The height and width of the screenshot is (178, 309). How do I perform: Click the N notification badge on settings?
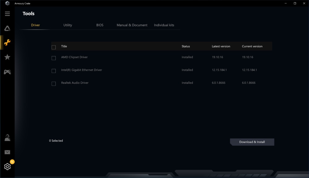(x=12, y=162)
